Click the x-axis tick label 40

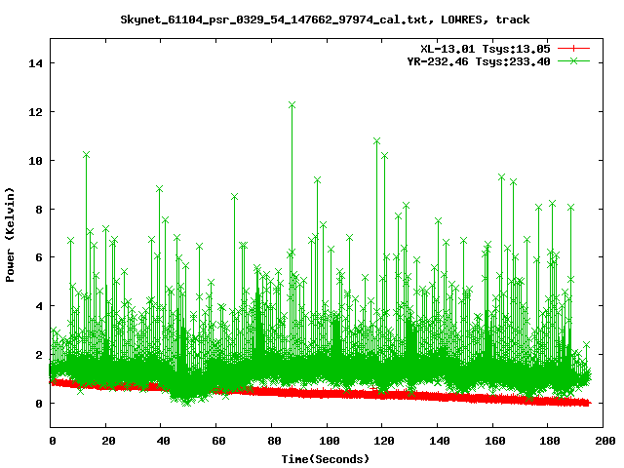pyautogui.click(x=163, y=441)
